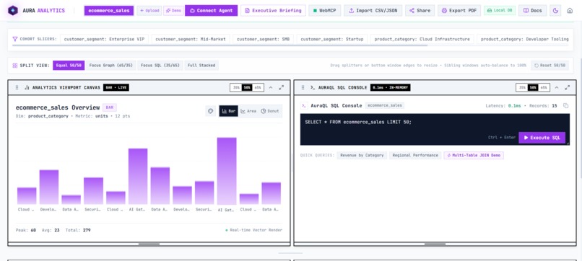Filter by customer_segment: Mid-Market slicer
The width and height of the screenshot is (582, 261).
tap(191, 39)
